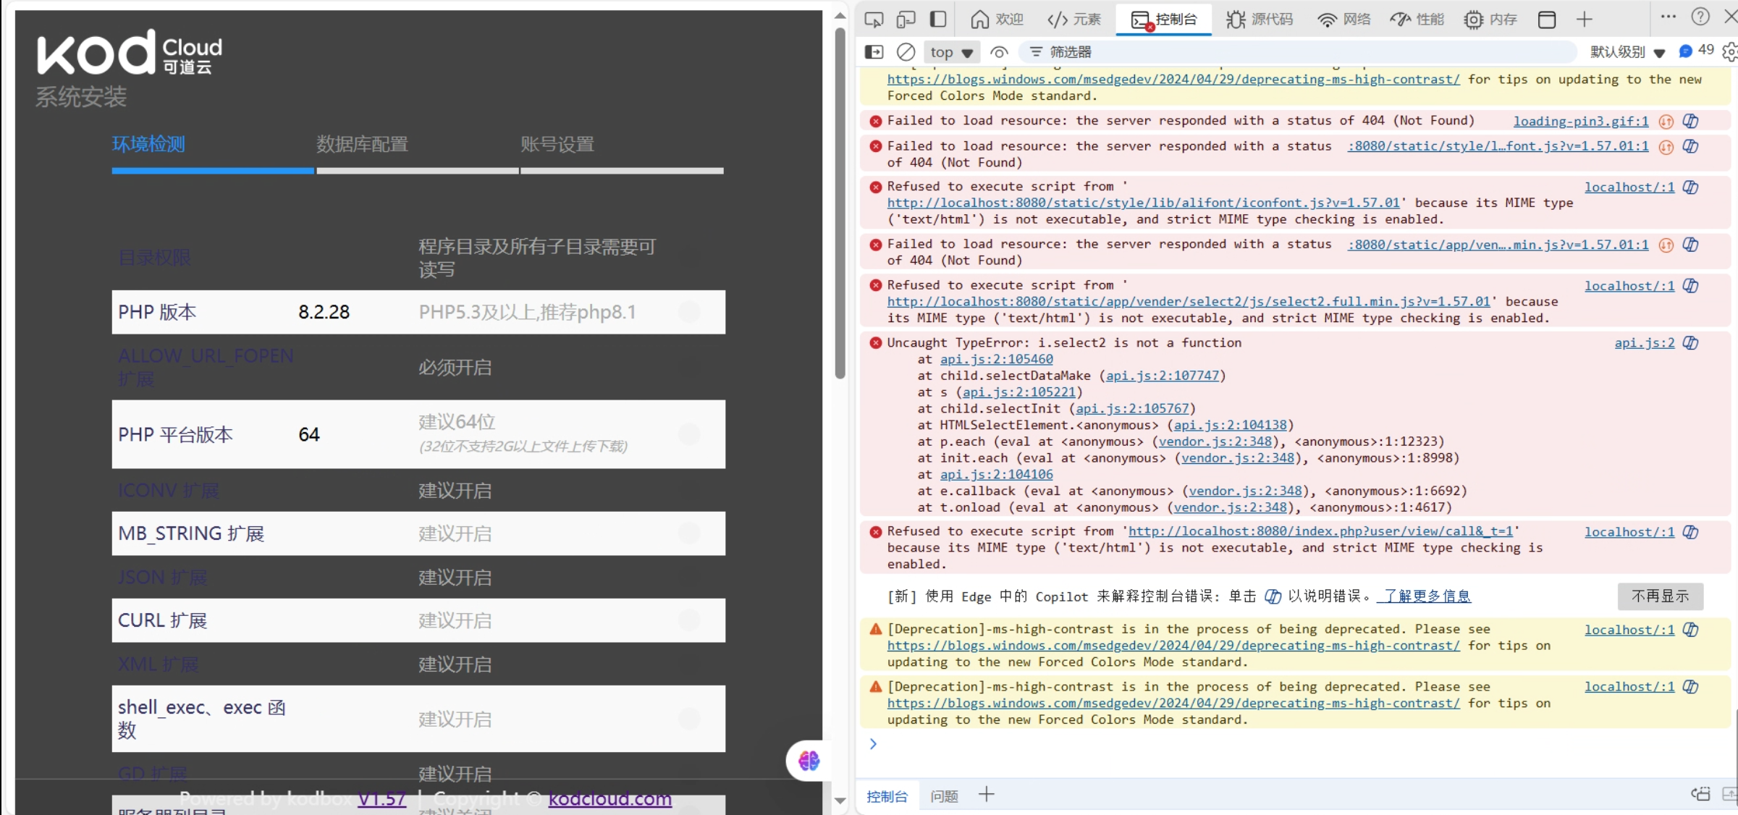The width and height of the screenshot is (1738, 815).
Task: Open the loading-pin3.gif:1 source link
Action: pos(1581,122)
